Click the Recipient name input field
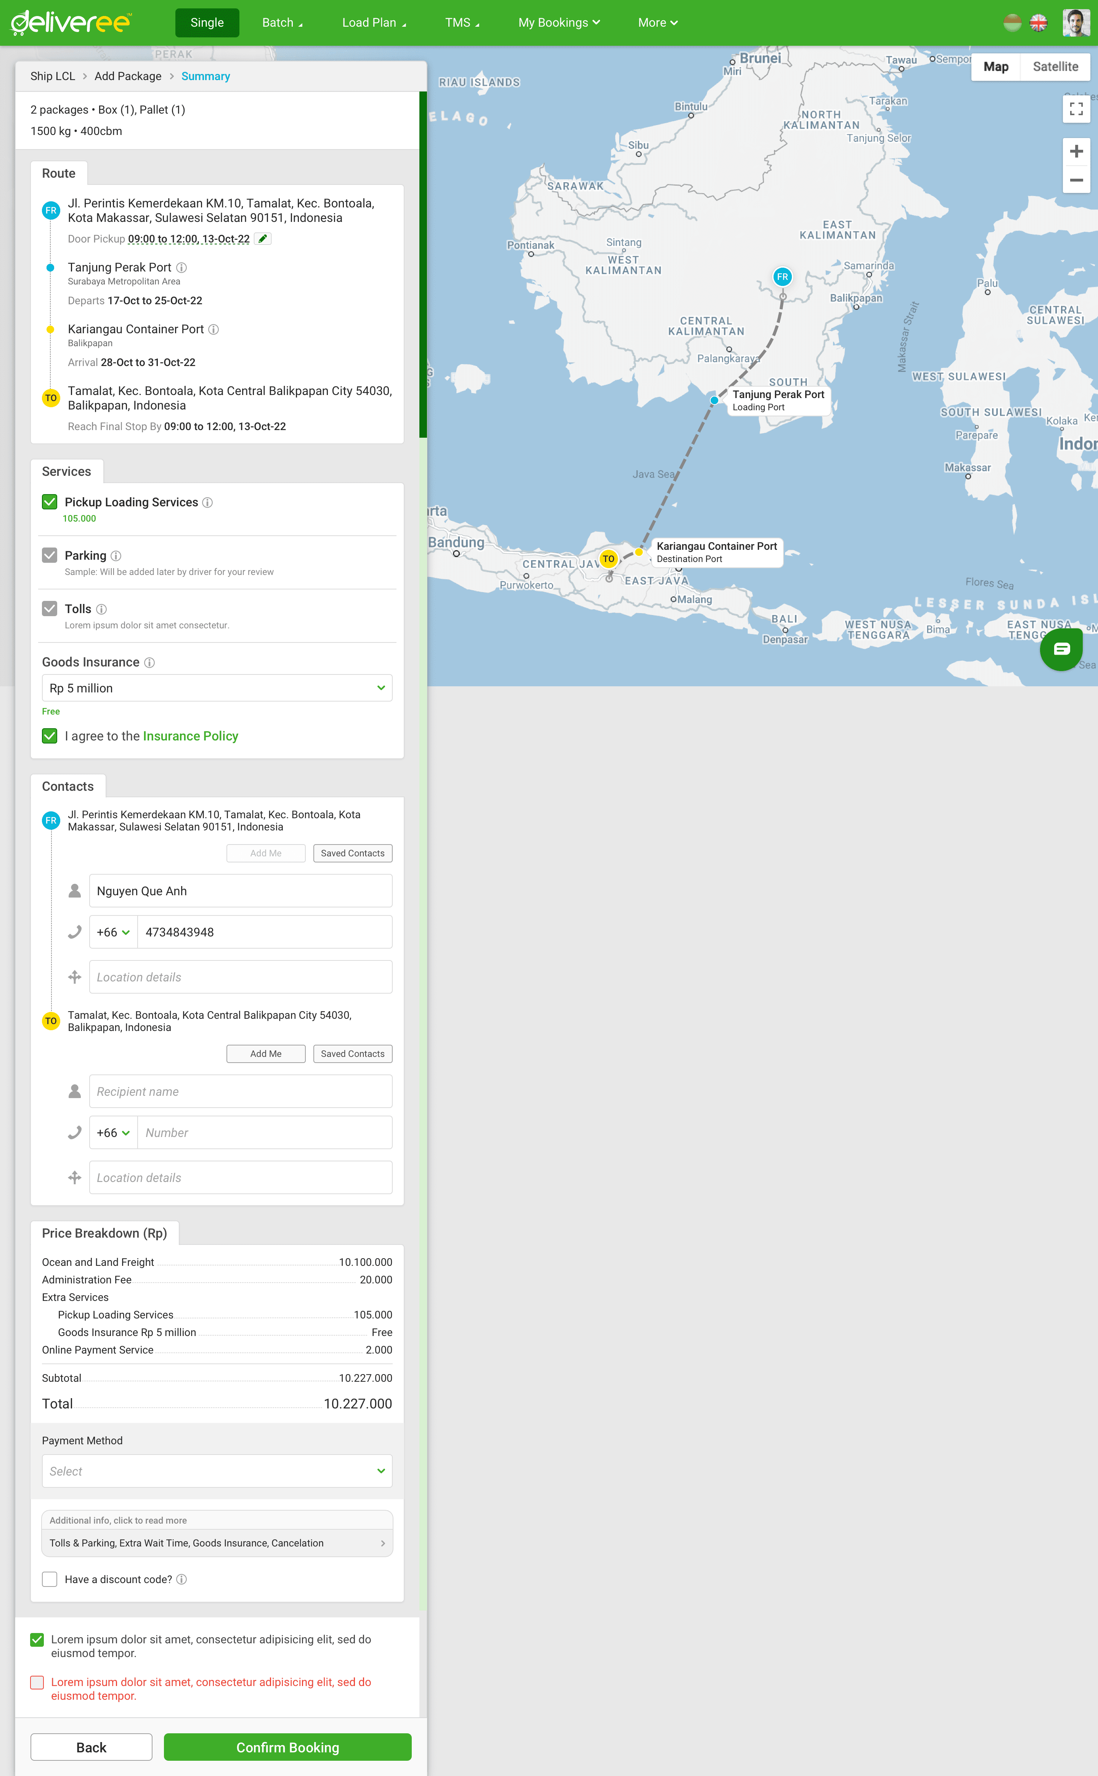The height and width of the screenshot is (1776, 1098). pyautogui.click(x=240, y=1091)
